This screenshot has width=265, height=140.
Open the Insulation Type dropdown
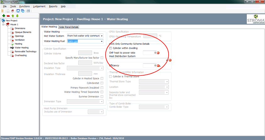pos(85,68)
